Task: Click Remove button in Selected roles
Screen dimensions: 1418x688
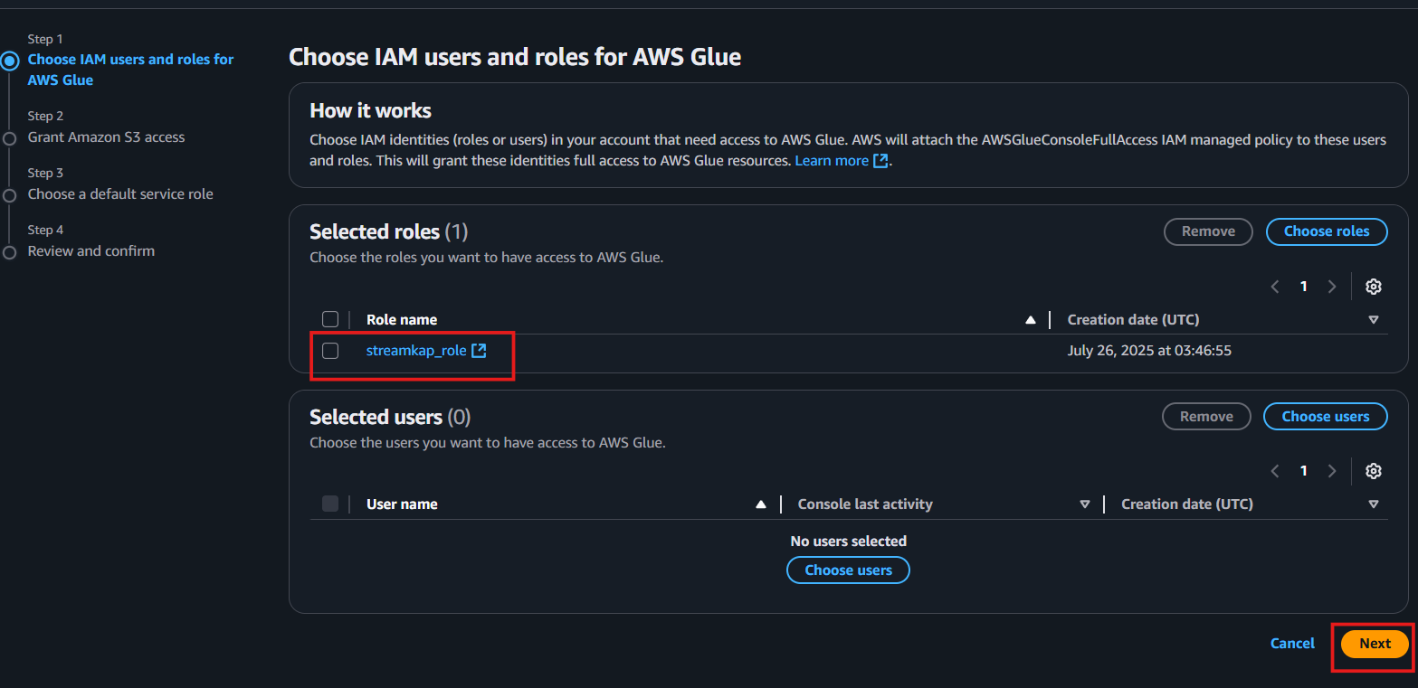Action: 1208,231
